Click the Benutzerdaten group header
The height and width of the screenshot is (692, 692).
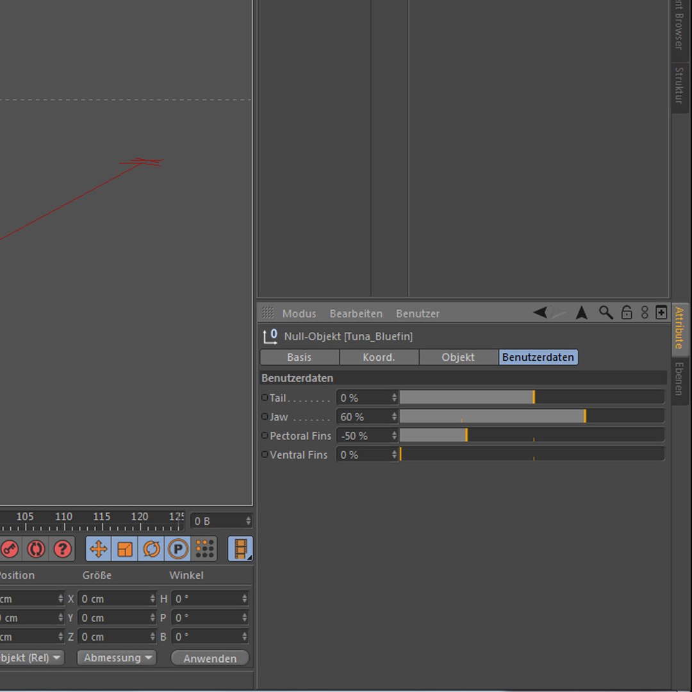click(463, 378)
